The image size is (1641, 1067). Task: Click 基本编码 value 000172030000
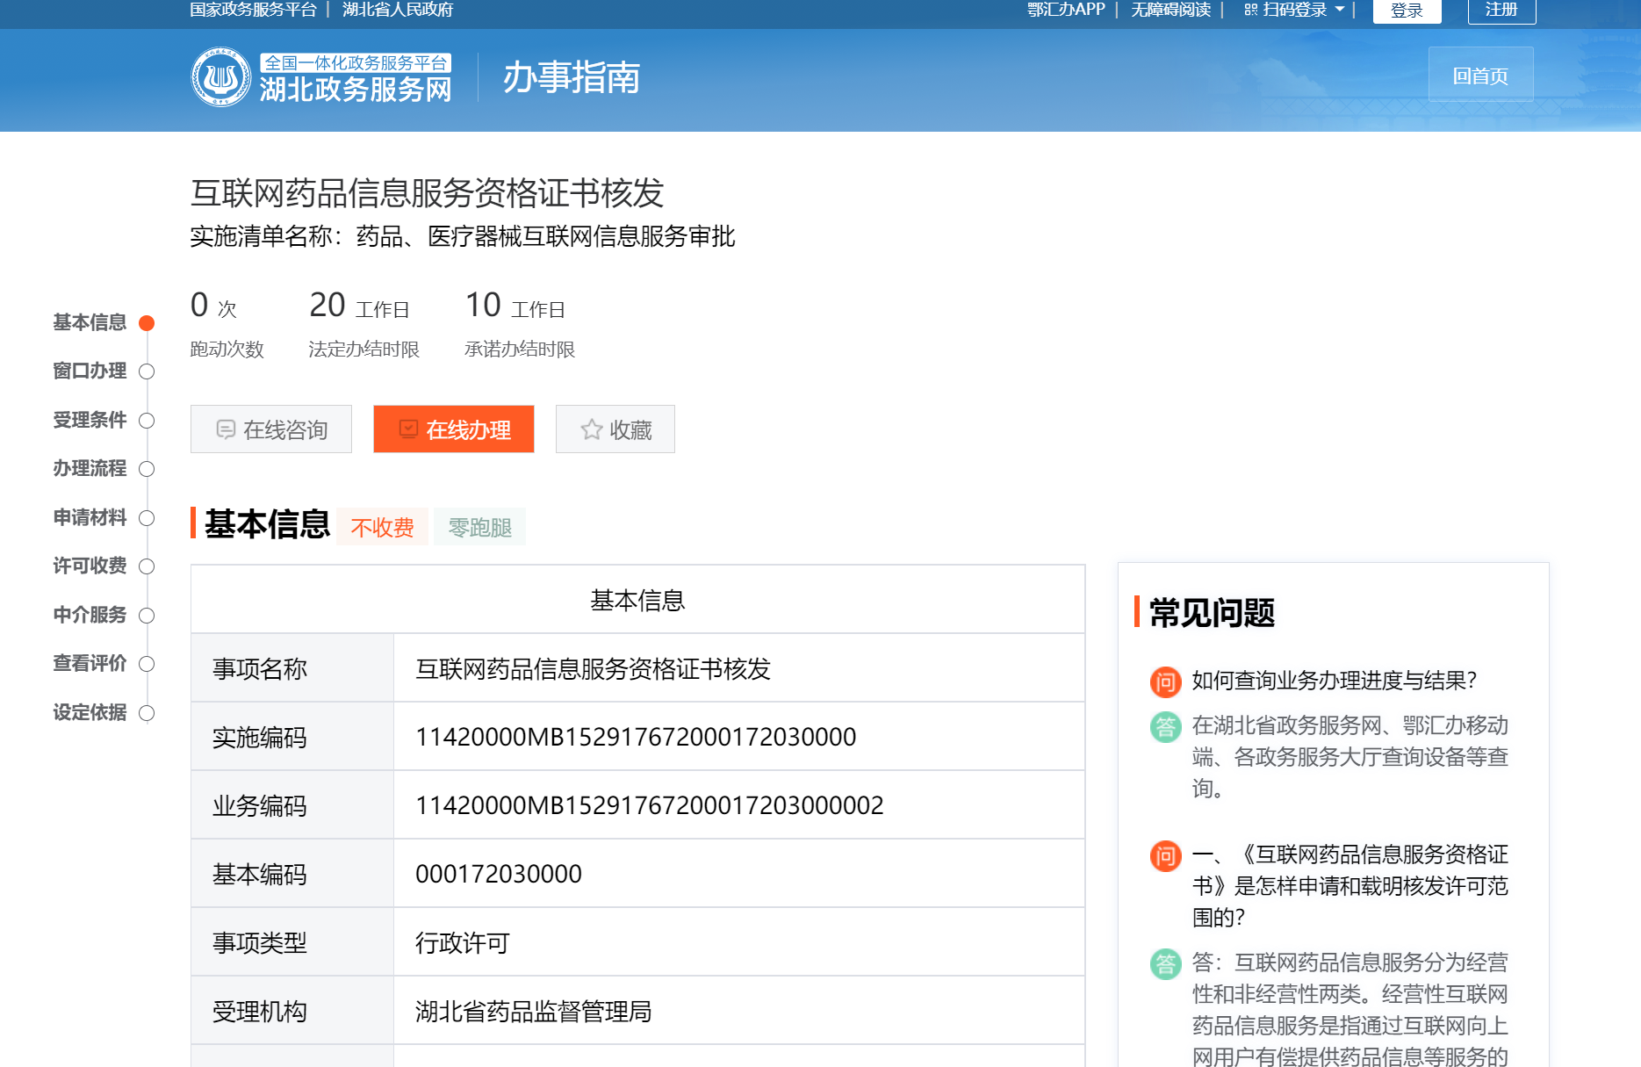(x=499, y=874)
